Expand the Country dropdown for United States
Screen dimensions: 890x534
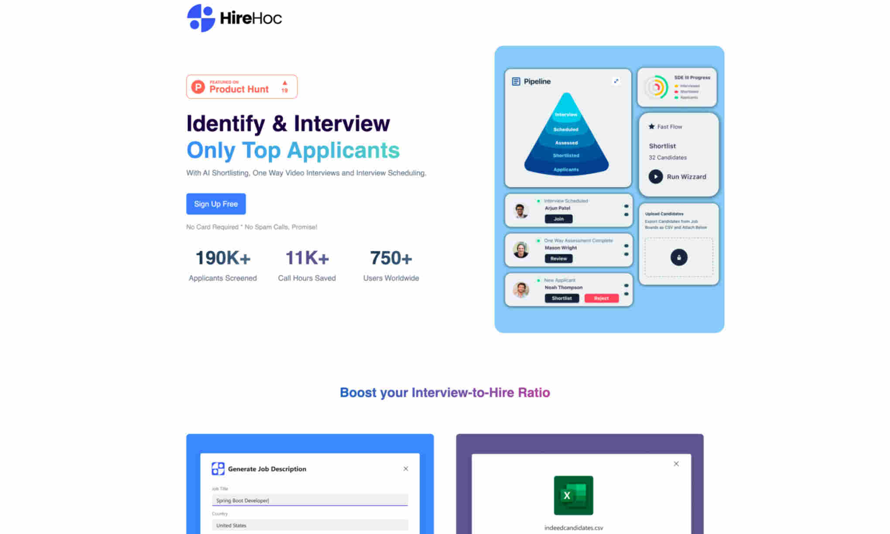coord(310,525)
